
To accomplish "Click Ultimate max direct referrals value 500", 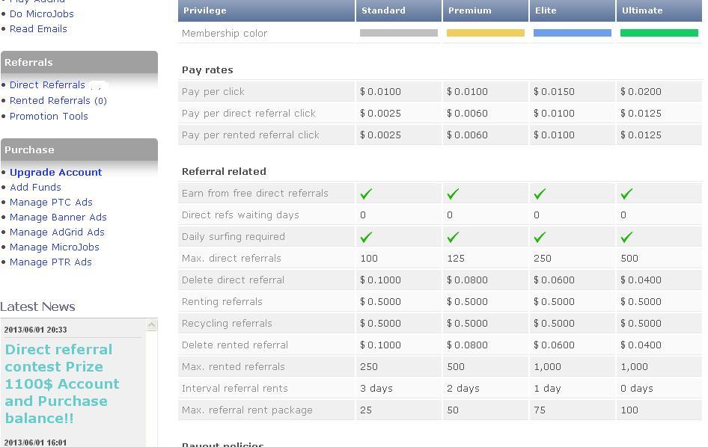I will coord(629,258).
